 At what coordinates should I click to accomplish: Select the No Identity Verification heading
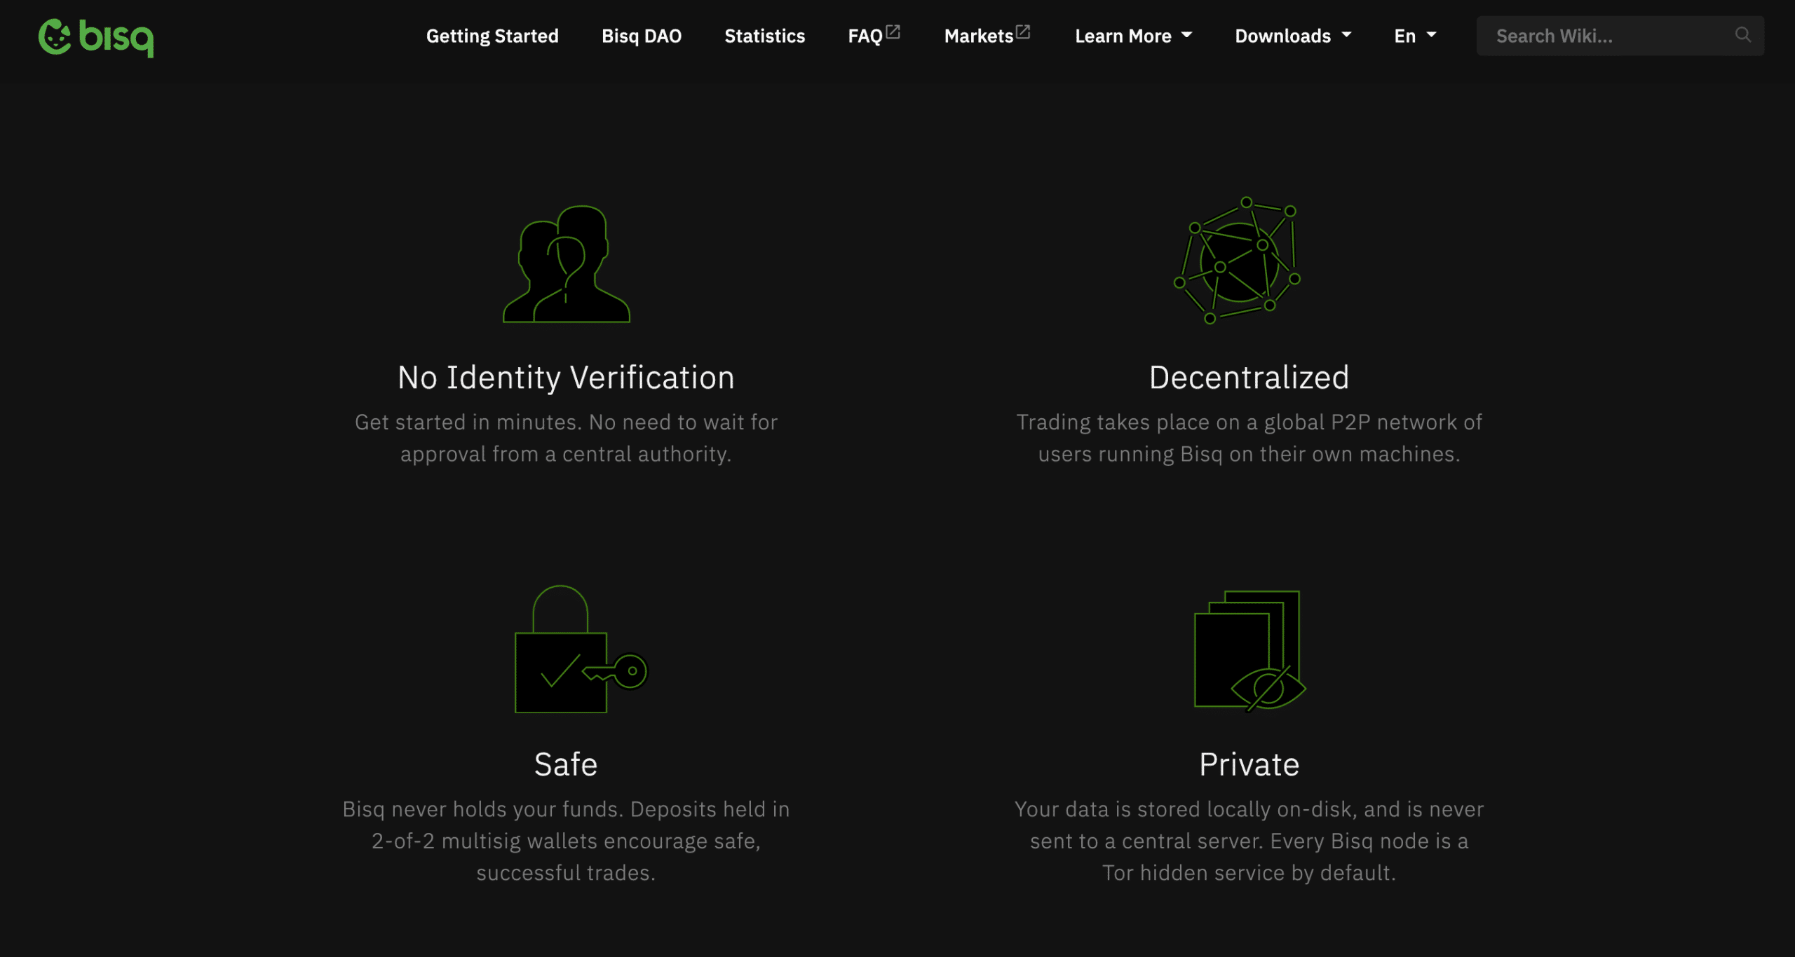click(566, 378)
